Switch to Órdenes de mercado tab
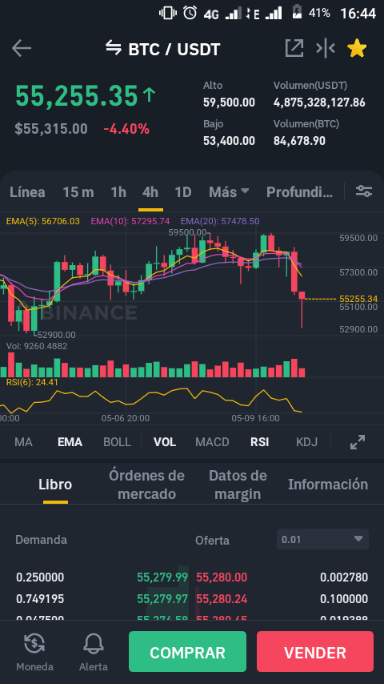 point(146,485)
